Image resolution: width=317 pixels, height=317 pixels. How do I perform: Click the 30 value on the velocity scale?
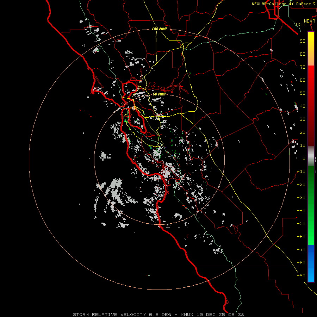click(303, 119)
